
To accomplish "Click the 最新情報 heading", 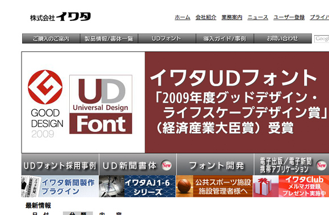I will coord(38,205).
